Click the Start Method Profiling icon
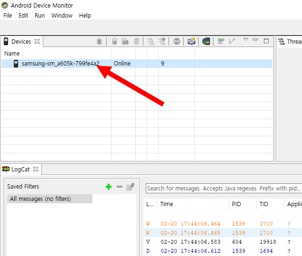 coord(162,41)
